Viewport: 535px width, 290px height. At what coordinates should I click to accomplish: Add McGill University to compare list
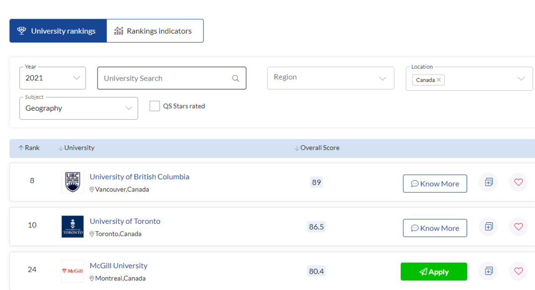tap(488, 271)
